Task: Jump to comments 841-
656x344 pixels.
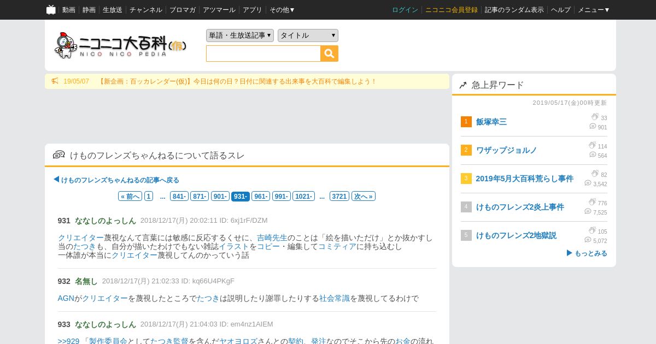Action: coord(179,196)
